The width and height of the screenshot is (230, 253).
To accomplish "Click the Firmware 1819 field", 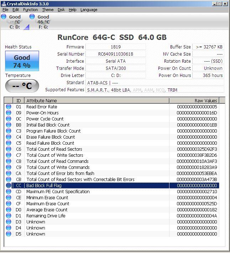I will point(116,47).
